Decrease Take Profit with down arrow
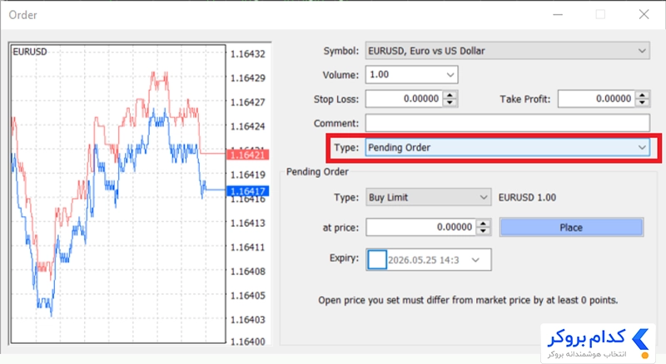This screenshot has height=364, width=666. [x=642, y=103]
